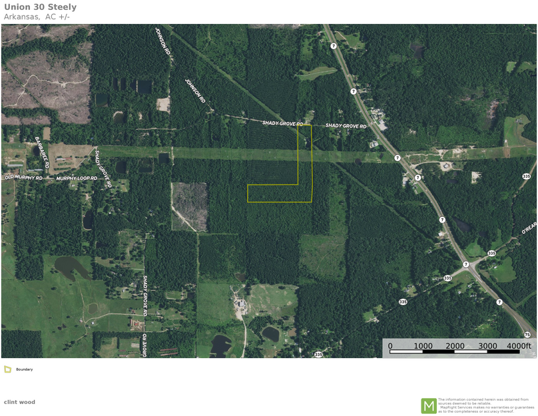538x416 pixels.
Task: Click the Route 79 highway shield
Action: pos(527,334)
